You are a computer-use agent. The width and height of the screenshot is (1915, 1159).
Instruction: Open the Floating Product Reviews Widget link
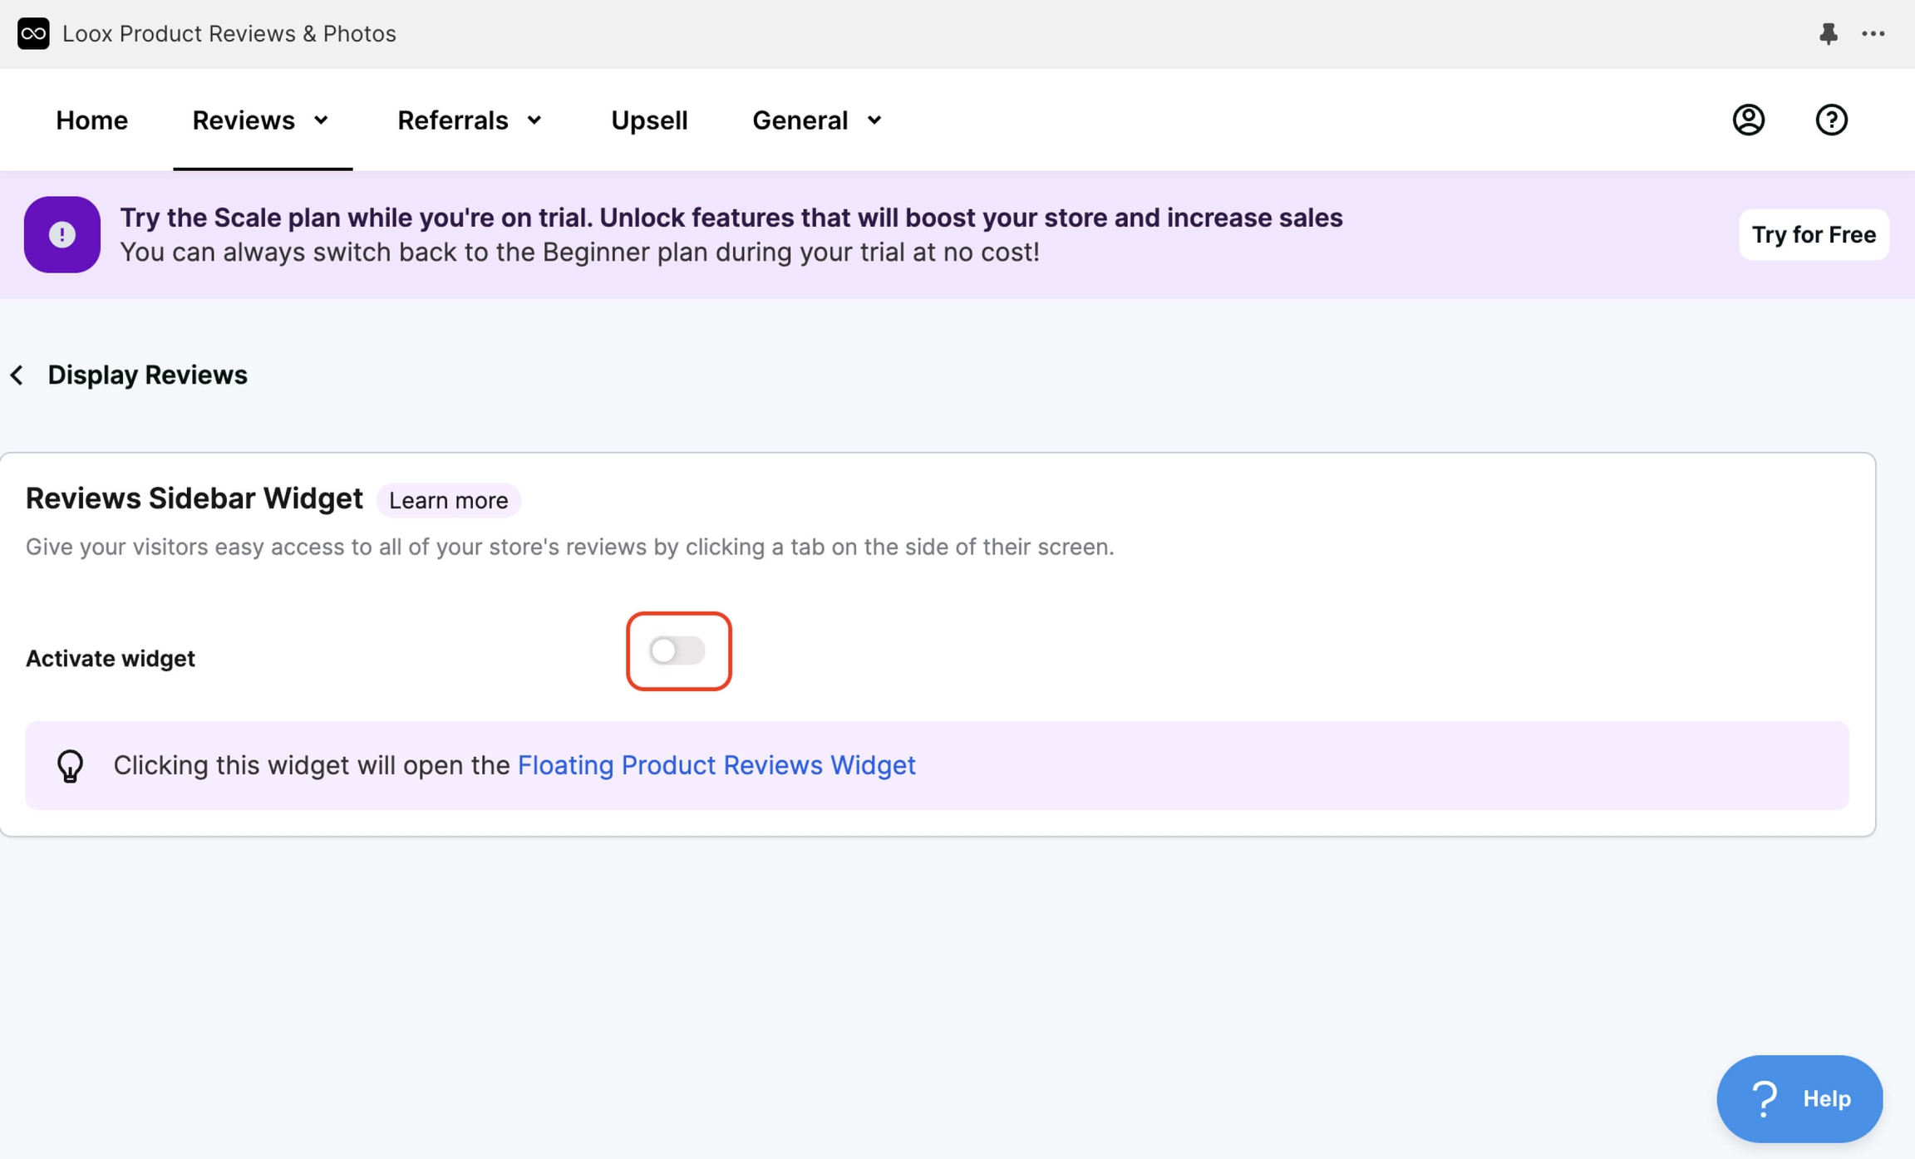(x=716, y=765)
